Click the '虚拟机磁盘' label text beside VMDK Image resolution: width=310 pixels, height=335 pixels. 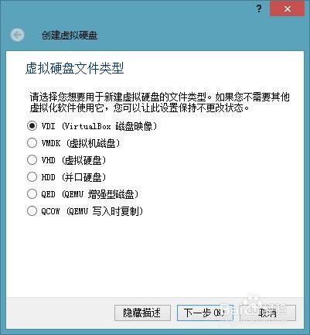[93, 143]
